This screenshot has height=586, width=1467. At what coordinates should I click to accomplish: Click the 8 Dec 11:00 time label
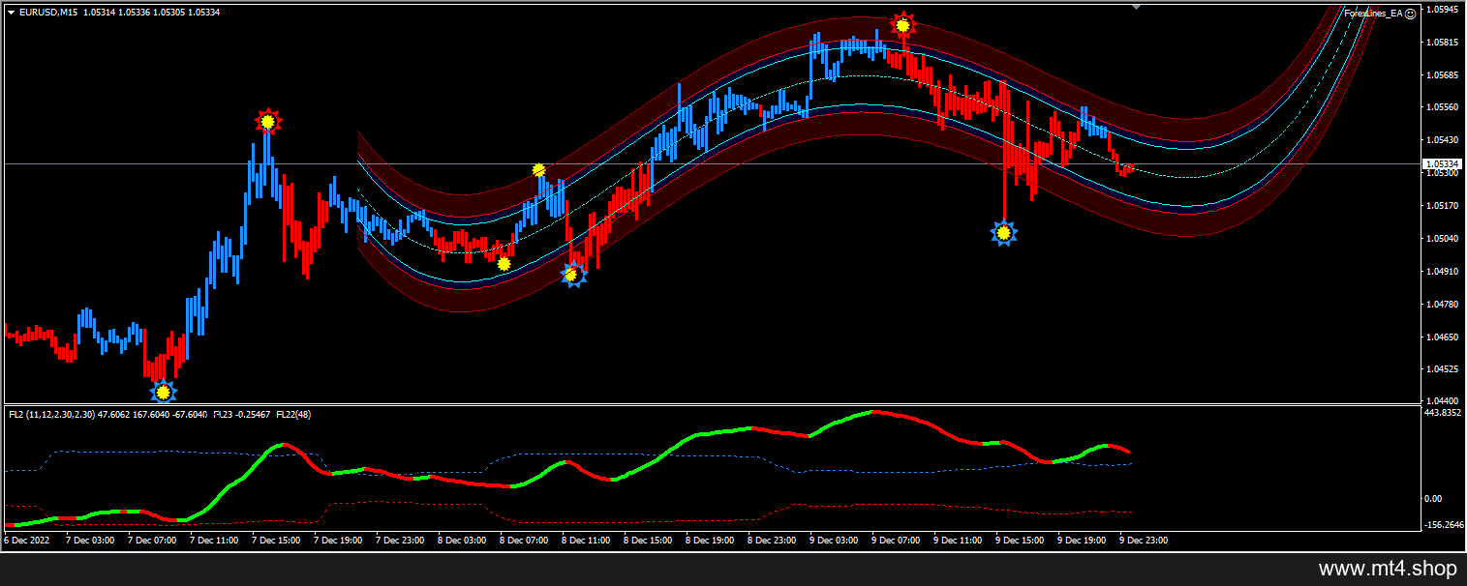(586, 541)
